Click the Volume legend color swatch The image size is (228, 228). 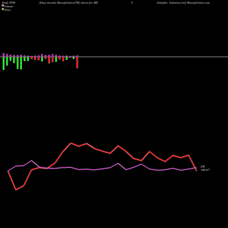coord(3,5)
